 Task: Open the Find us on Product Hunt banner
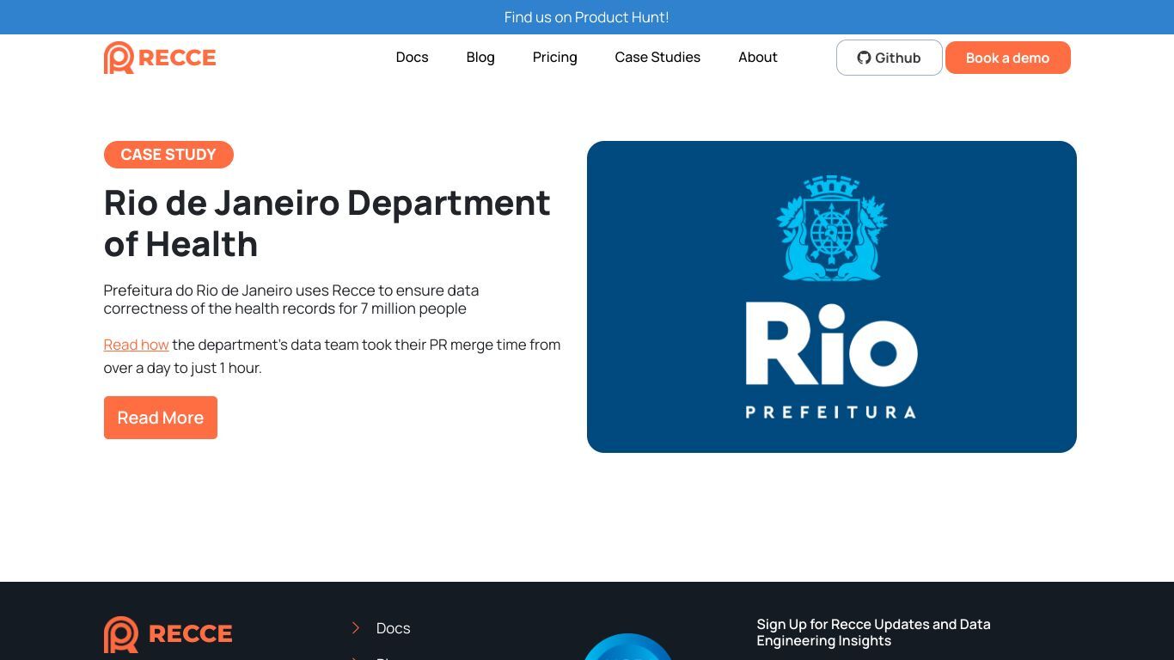coord(586,17)
